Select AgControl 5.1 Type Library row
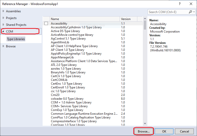 68,39
